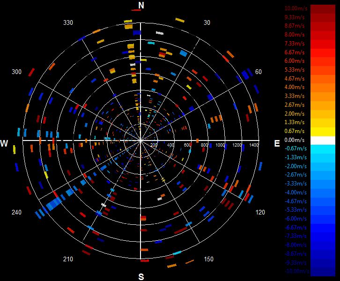Click the 30 degree bearing label
Image resolution: width=340 pixels, height=281 pixels.
tap(207, 22)
